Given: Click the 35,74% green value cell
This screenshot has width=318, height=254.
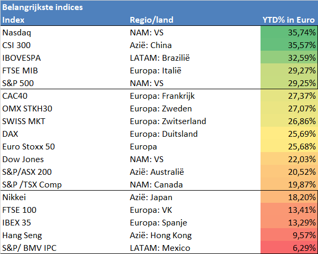Looking at the screenshot, I should point(289,32).
